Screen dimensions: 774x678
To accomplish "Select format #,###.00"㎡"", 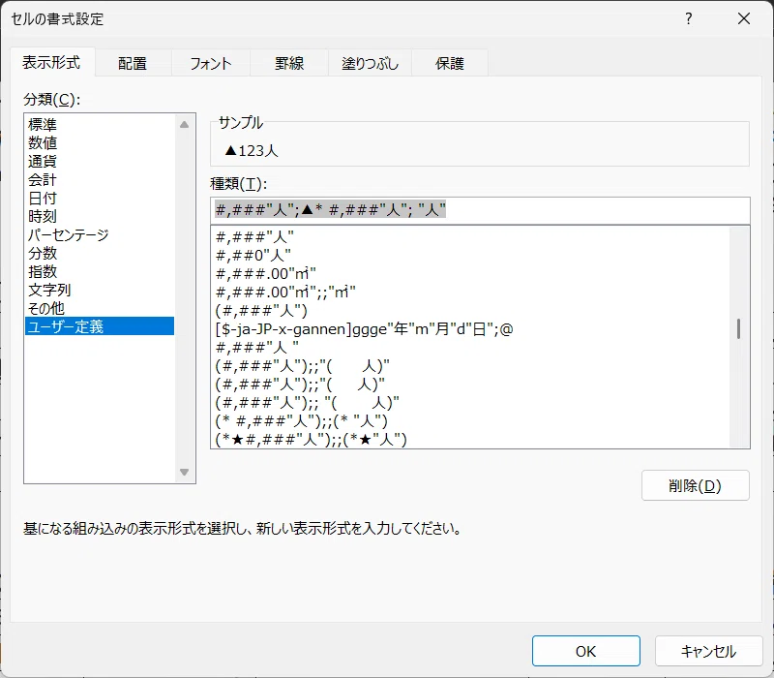I will (471, 274).
